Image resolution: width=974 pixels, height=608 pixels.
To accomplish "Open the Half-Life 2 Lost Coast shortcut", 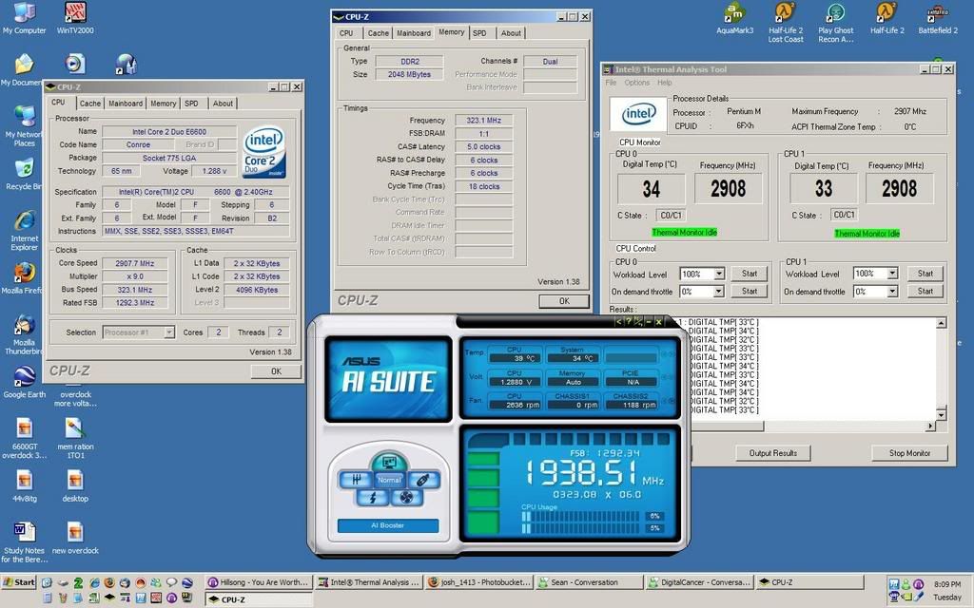I will (786, 23).
